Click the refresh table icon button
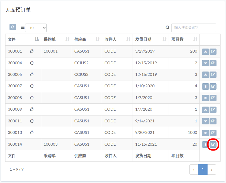The width and height of the screenshot is (226, 183). [x=13, y=27]
